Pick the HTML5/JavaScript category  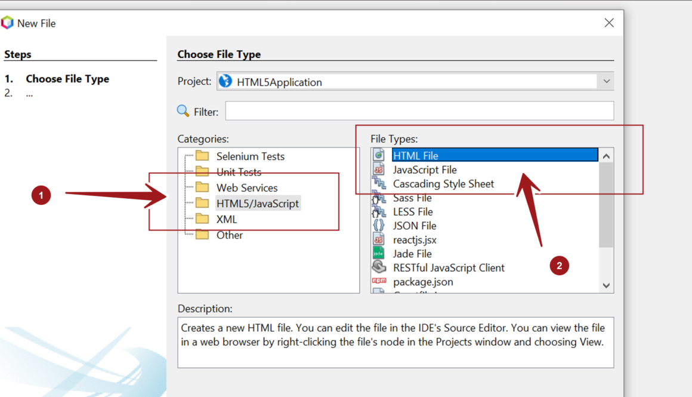coord(257,204)
